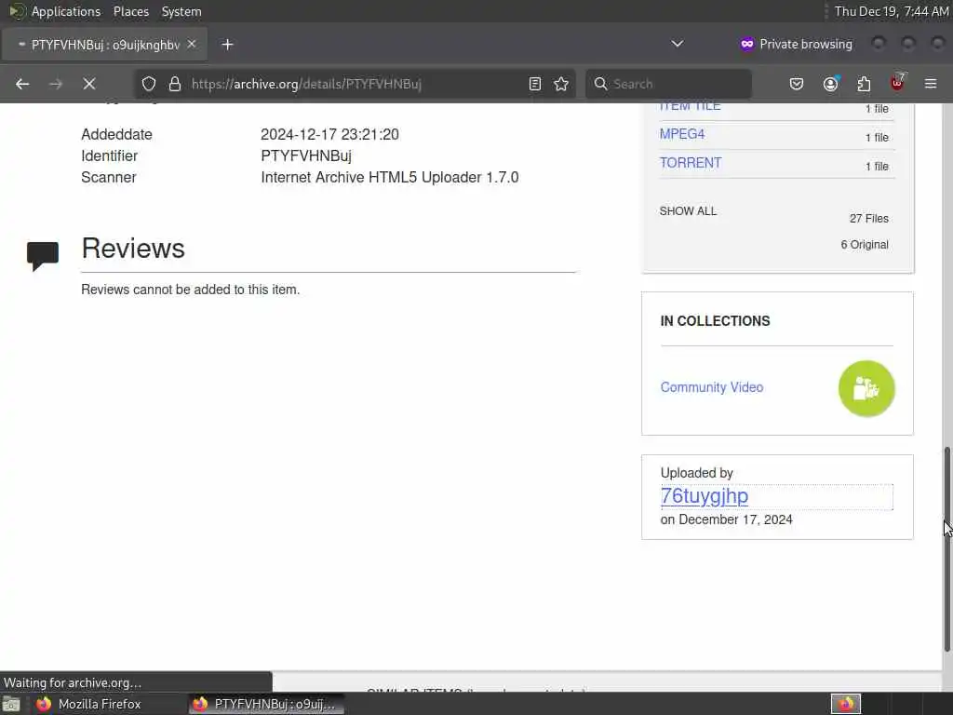Screen dimensions: 953x715
Task: Select the PTYFVHNBuj browser tab
Action: [x=104, y=45]
